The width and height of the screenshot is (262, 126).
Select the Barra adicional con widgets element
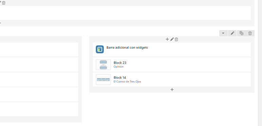pos(172,50)
